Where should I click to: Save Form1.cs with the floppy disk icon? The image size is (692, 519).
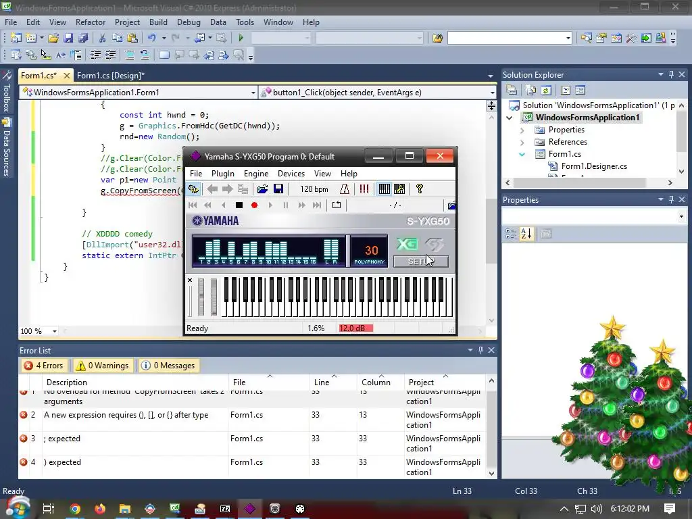68,38
